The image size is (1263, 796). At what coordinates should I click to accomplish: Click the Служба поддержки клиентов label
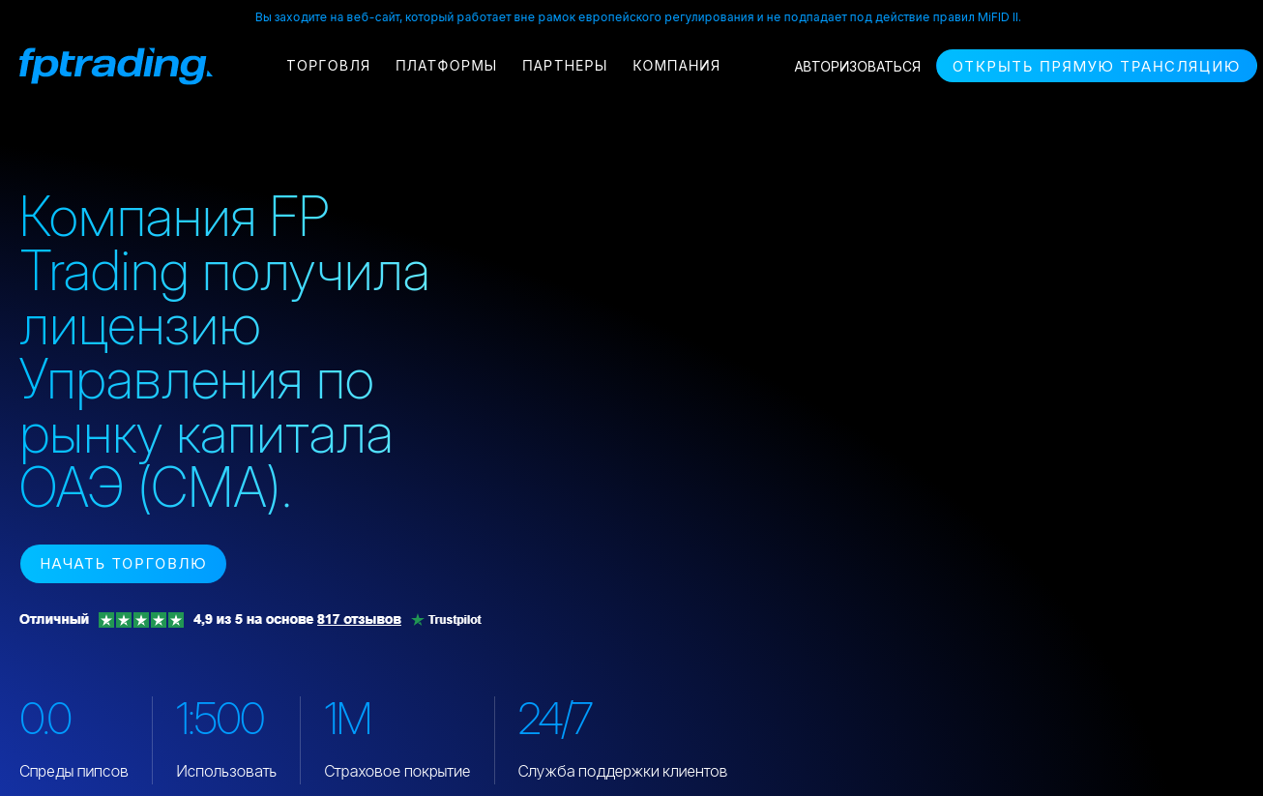tap(623, 771)
